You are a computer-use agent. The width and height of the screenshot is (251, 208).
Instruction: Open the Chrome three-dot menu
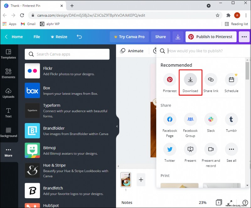246,15
